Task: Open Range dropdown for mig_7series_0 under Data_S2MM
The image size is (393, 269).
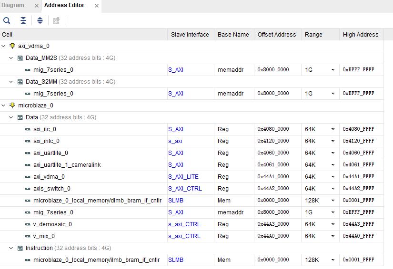Action: [333, 94]
